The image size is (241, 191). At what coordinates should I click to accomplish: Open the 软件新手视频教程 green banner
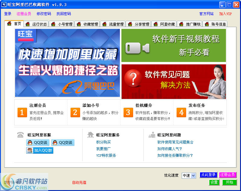pyautogui.click(x=174, y=45)
